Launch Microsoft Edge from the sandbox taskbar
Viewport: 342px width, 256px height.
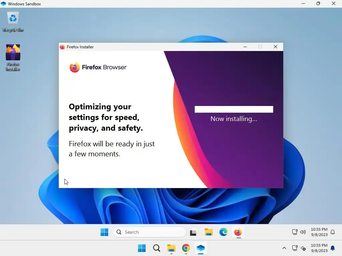[x=223, y=232]
